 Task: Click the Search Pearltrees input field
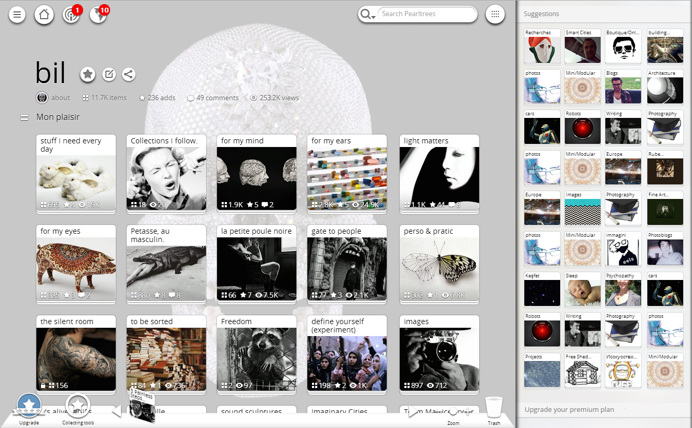426,14
